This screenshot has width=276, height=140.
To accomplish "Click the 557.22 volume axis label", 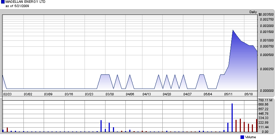I will click(263, 109).
